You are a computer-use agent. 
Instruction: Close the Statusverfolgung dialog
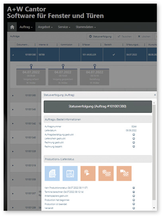click(x=155, y=95)
